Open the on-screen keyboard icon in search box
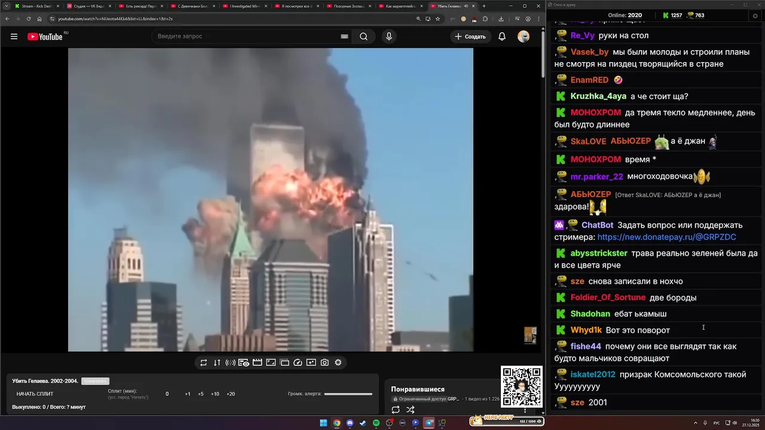 (344, 36)
